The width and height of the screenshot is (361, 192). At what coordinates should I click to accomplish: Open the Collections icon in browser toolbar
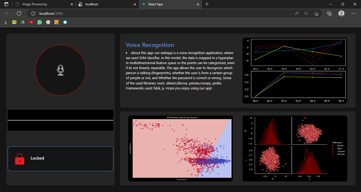point(329,13)
